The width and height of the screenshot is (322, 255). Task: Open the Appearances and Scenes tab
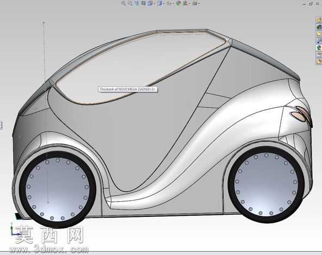pyautogui.click(x=319, y=48)
